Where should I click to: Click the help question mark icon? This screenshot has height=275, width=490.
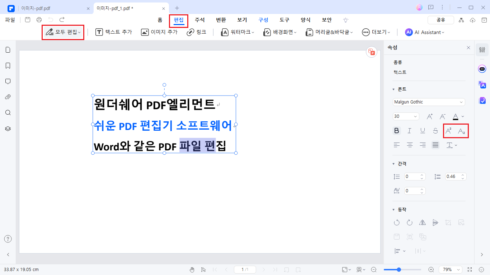tap(8, 239)
